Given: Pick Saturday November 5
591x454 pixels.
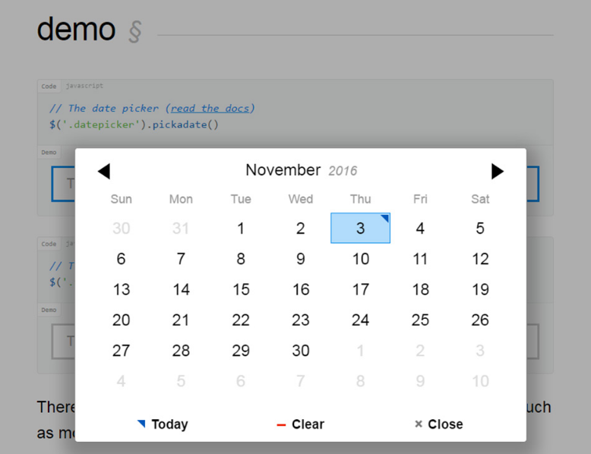Looking at the screenshot, I should coord(480,229).
